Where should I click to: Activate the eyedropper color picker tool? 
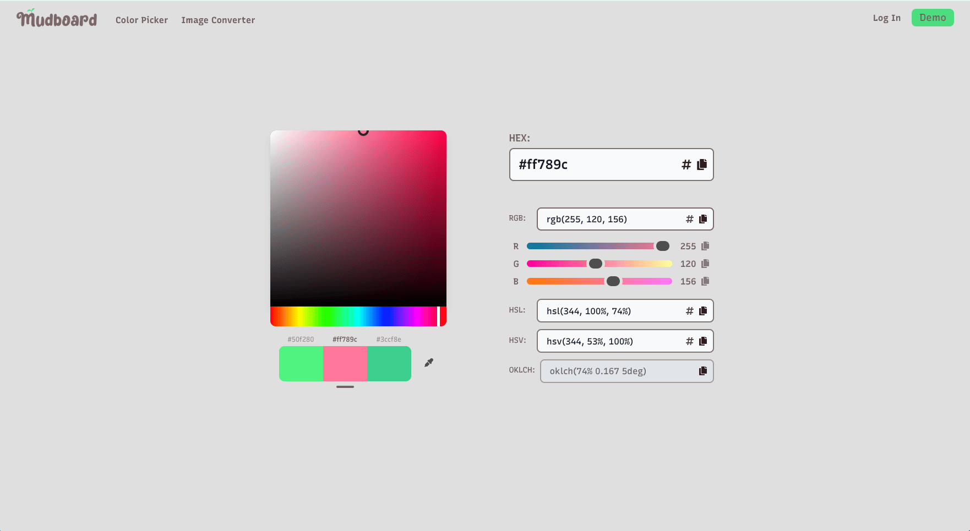(x=429, y=363)
